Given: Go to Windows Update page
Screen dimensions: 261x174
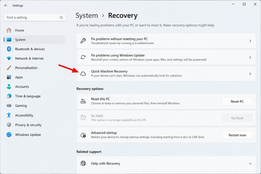Looking at the screenshot, I should click(x=35, y=135).
